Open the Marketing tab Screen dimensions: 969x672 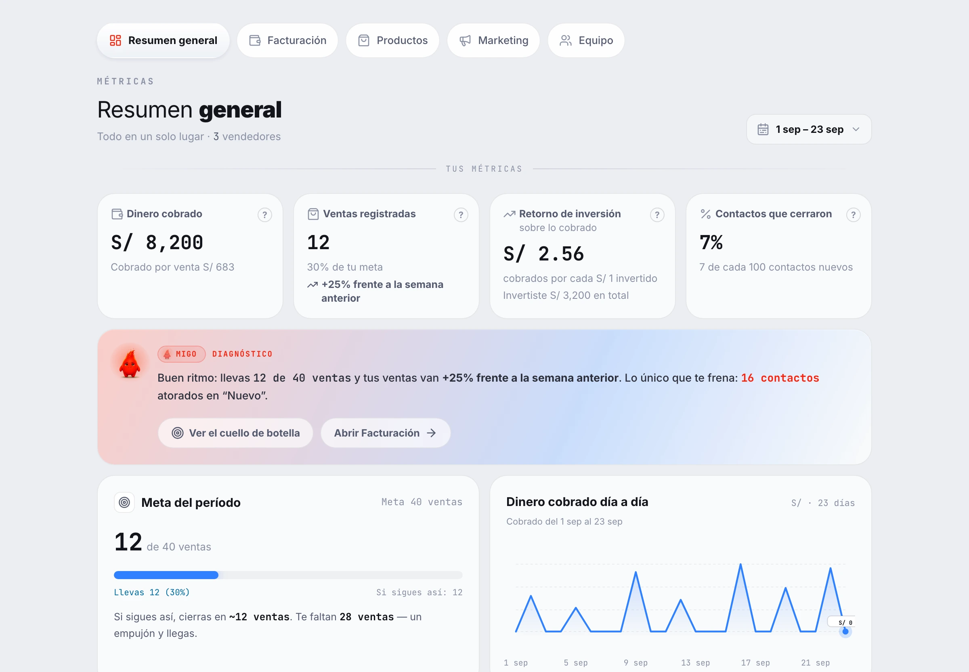tap(493, 40)
